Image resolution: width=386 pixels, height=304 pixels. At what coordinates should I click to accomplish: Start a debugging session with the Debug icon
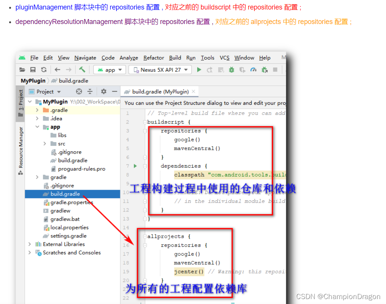[232, 70]
